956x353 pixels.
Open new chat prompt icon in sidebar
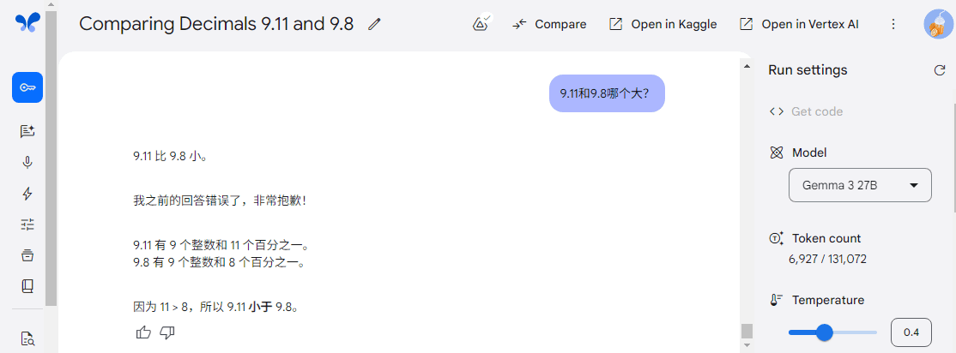27,131
